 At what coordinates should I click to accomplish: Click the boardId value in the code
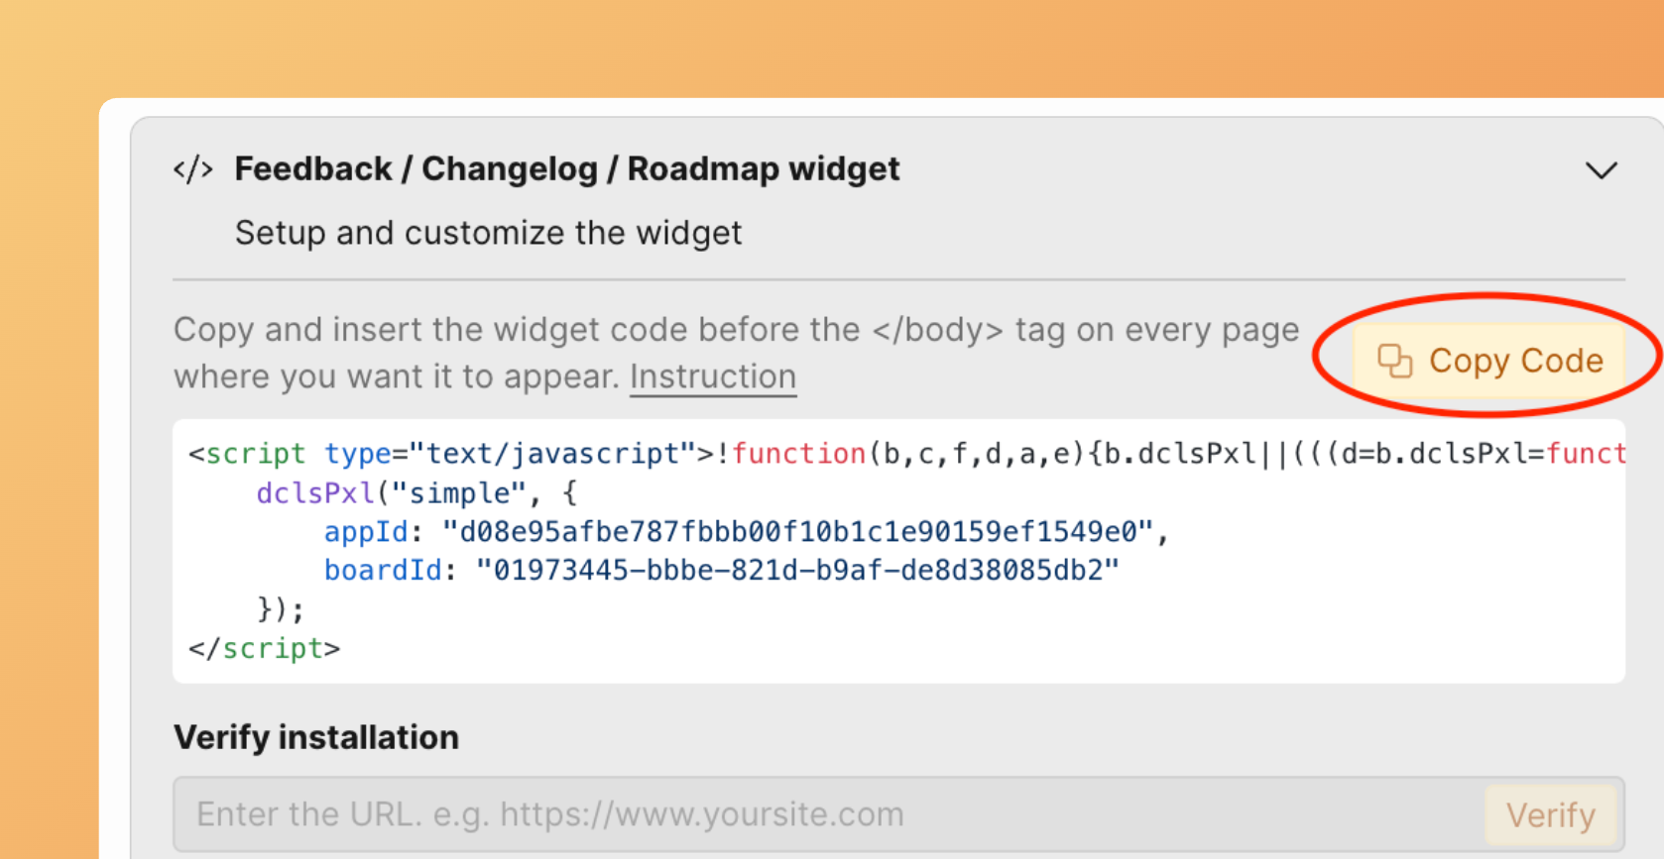coord(797,571)
